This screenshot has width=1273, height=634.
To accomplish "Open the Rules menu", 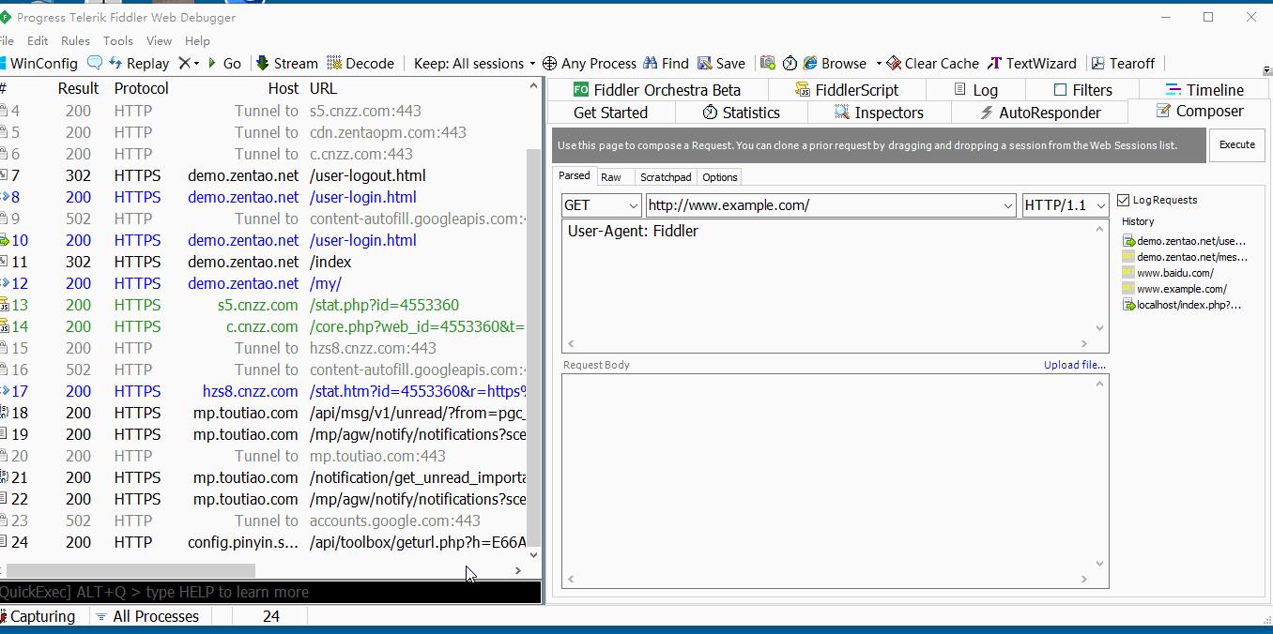I will (x=75, y=40).
